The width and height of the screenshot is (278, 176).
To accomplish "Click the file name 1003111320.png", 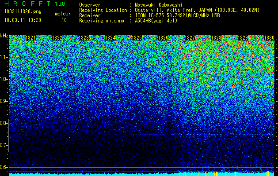I will coord(23,11).
